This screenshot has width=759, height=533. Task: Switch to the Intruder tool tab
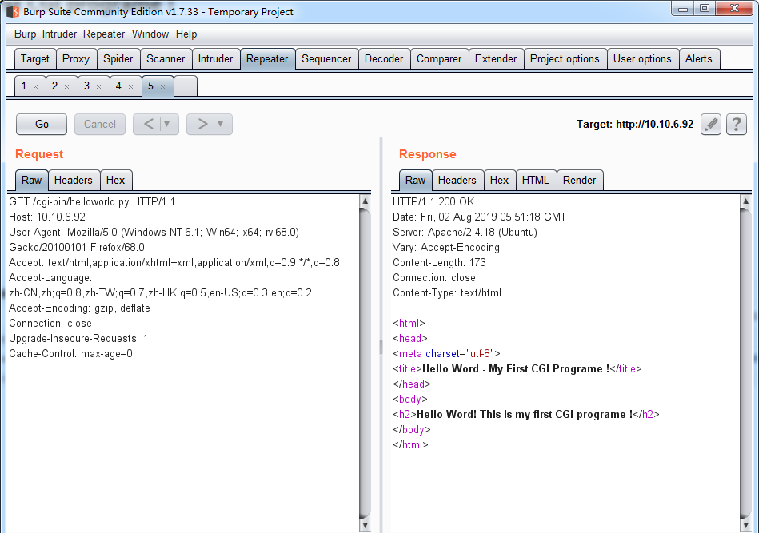point(215,59)
